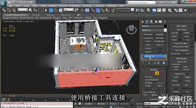Image resolution: width=196 pixels, height=108 pixels.
Task: Click the object color swatch
Action: pos(165,26)
